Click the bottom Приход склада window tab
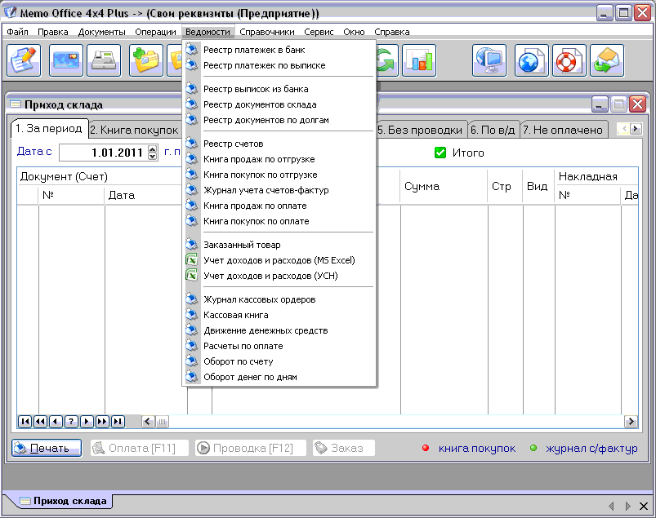This screenshot has height=518, width=656. click(65, 501)
